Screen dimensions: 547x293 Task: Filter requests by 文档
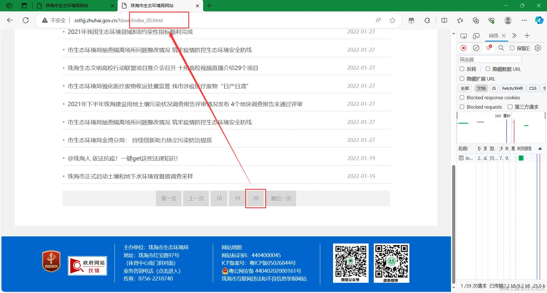pos(481,88)
